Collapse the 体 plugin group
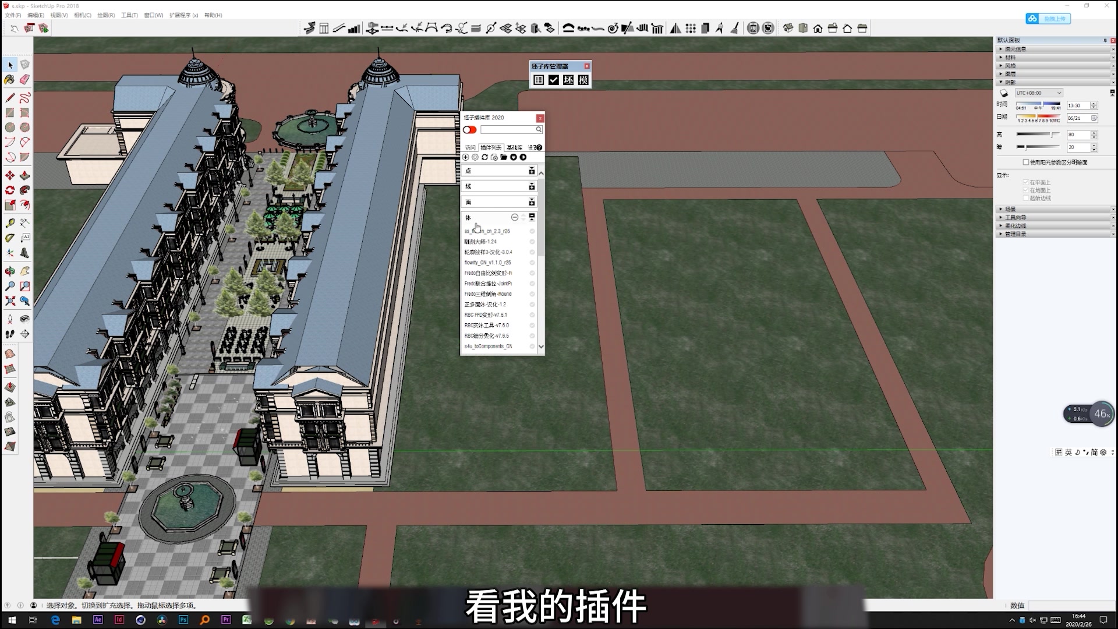 (515, 217)
